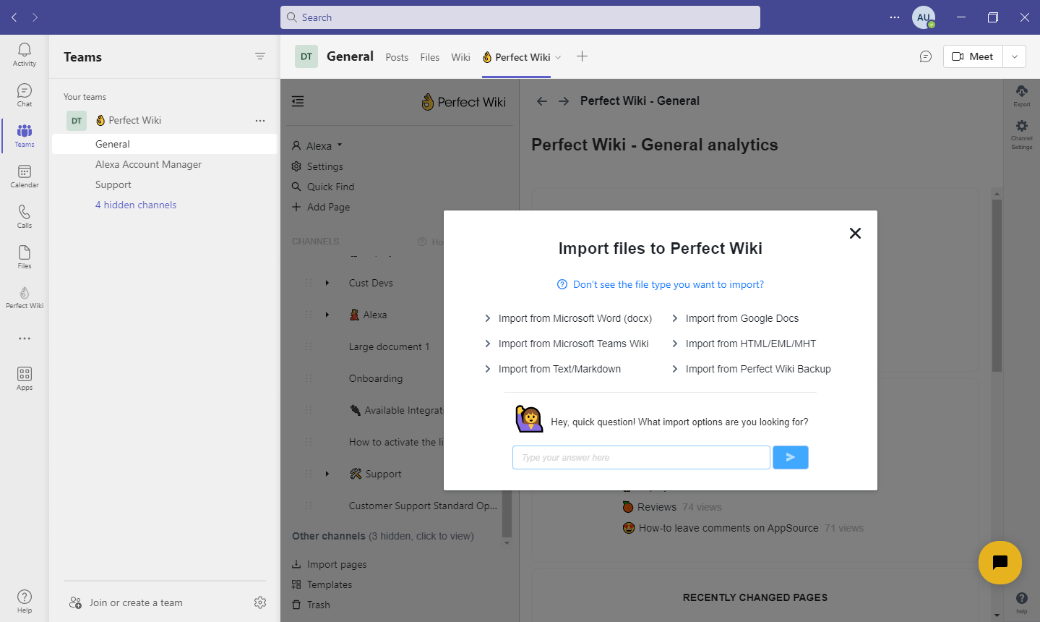The image size is (1040, 622).
Task: Collapse the Perfect Wiki sidebar panel
Action: [x=297, y=101]
